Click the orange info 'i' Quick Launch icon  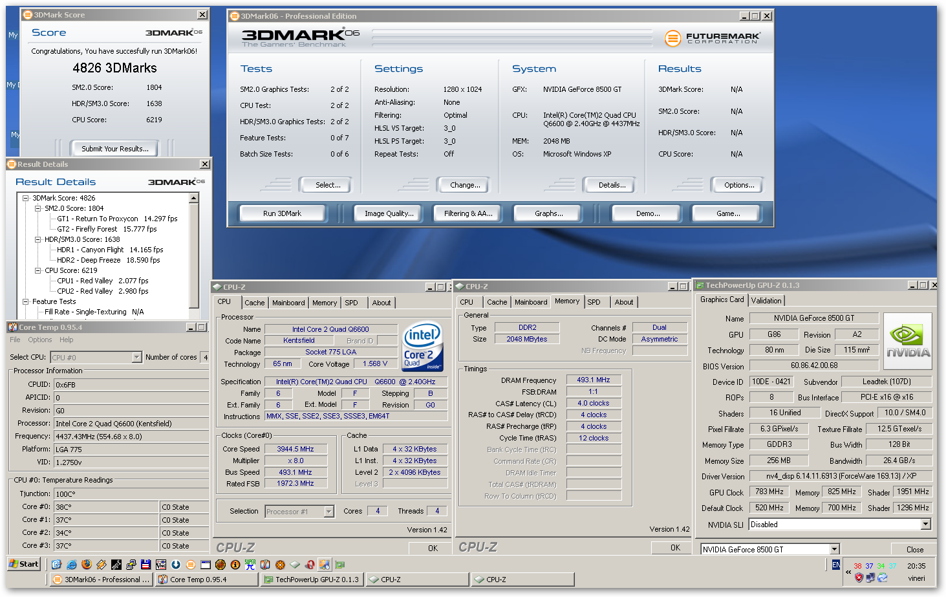pos(235,565)
